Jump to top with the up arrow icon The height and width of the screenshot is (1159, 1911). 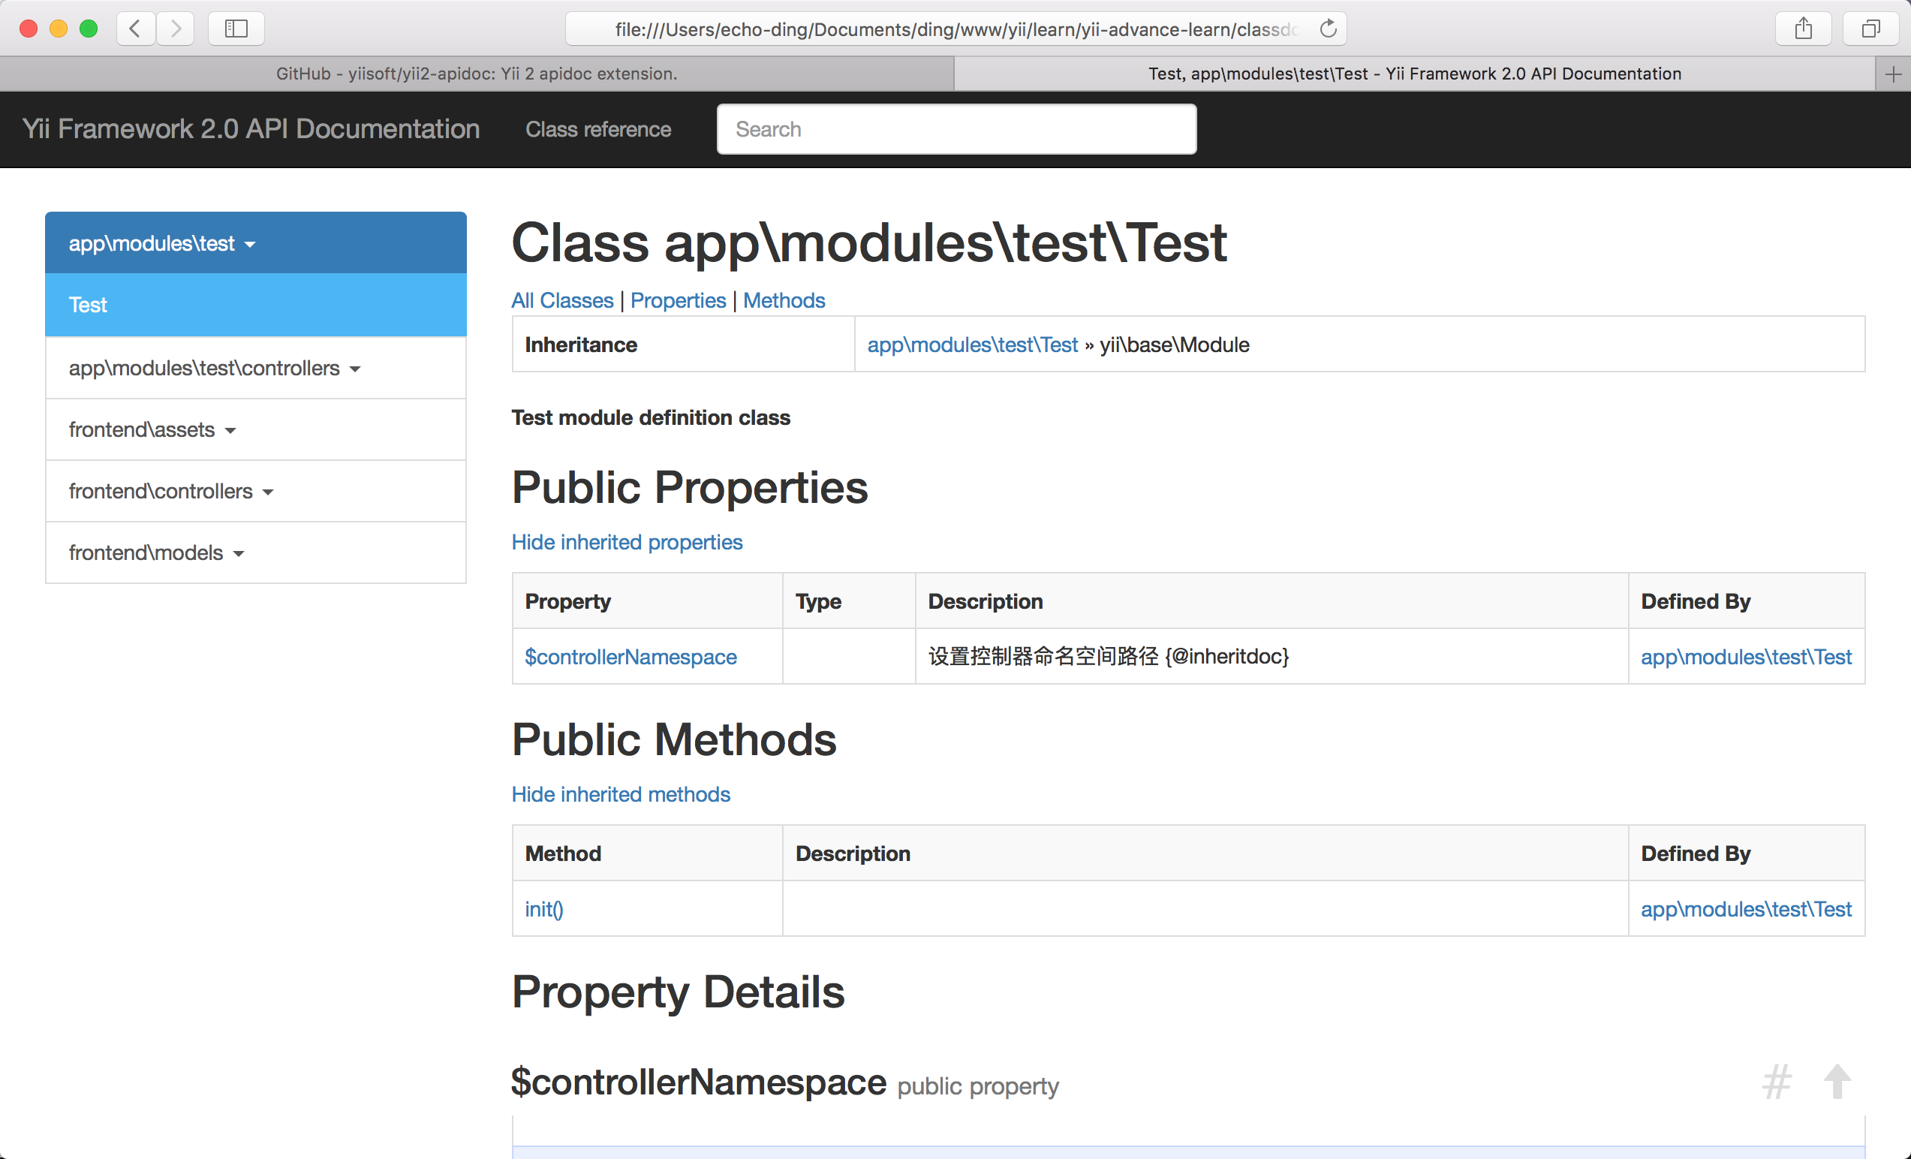1837,1082
